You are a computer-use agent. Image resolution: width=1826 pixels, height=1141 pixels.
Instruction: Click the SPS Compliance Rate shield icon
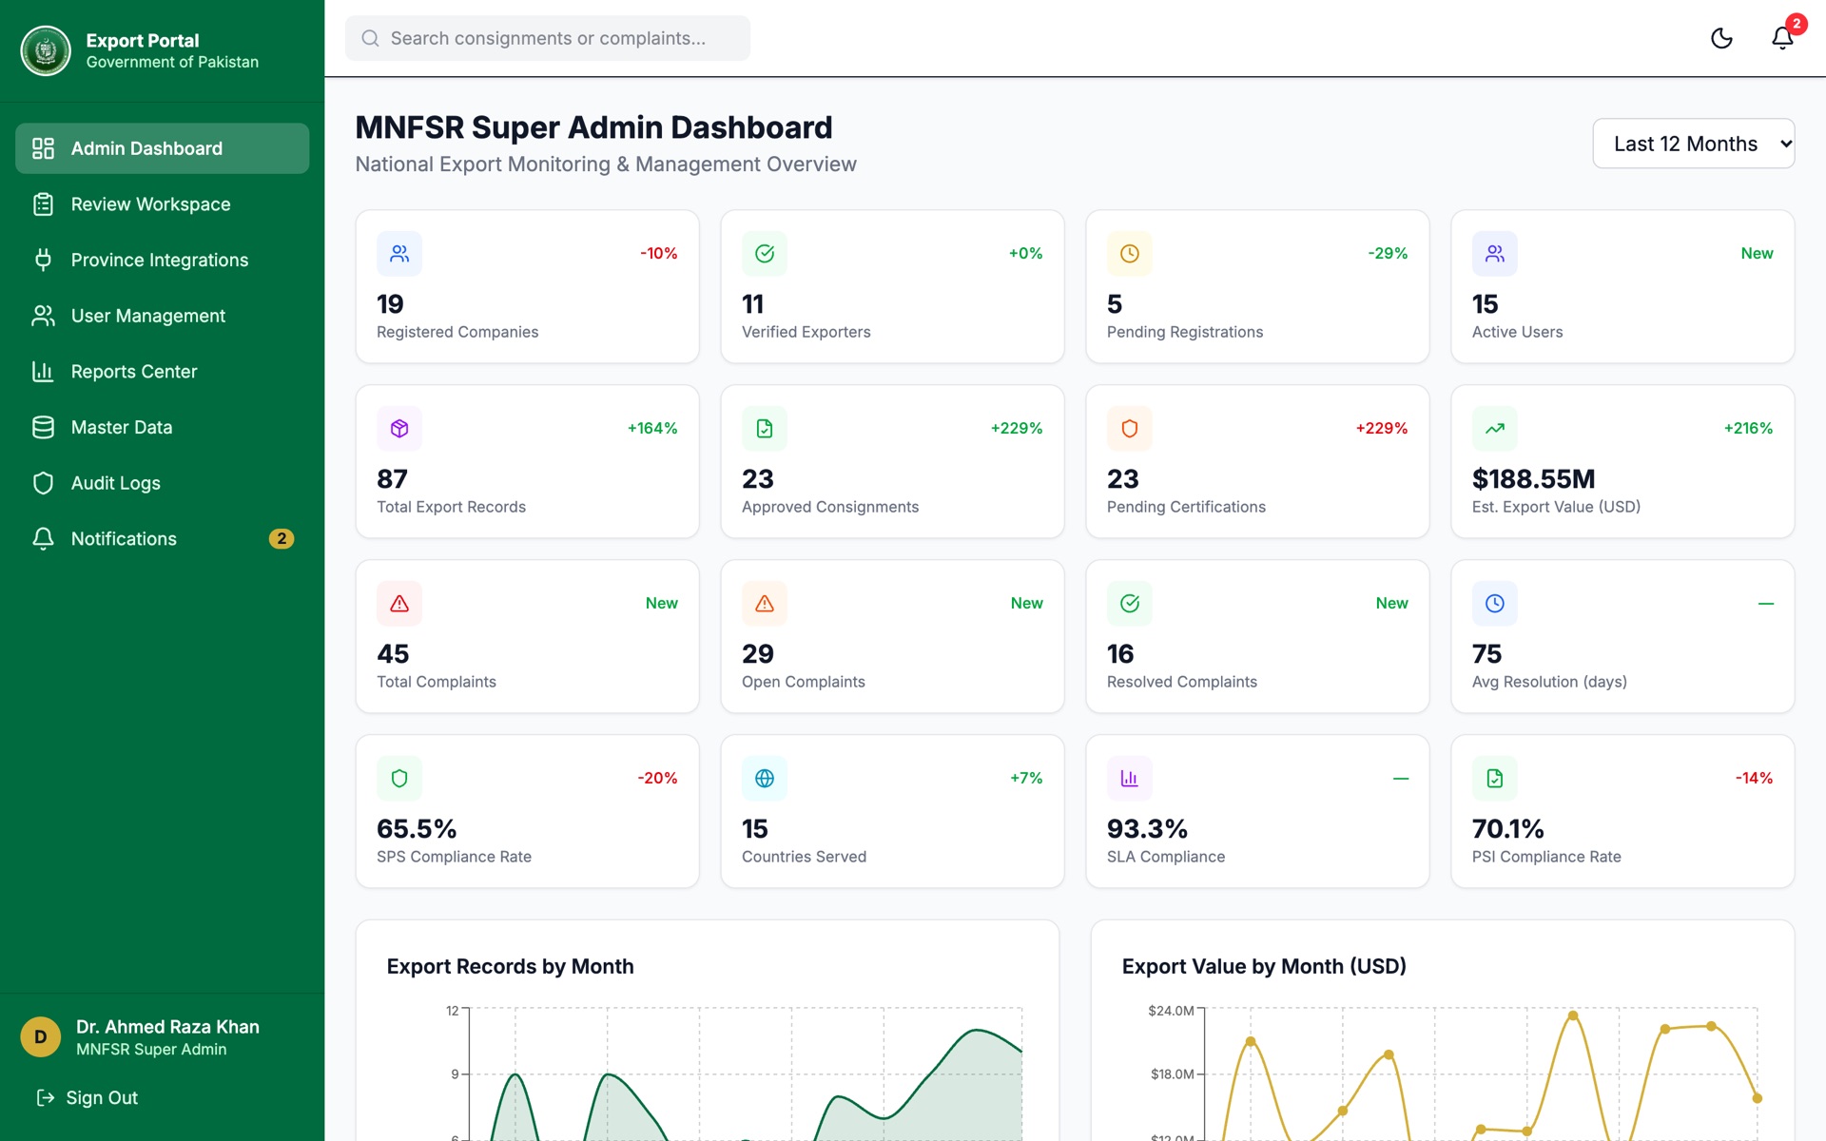399,779
